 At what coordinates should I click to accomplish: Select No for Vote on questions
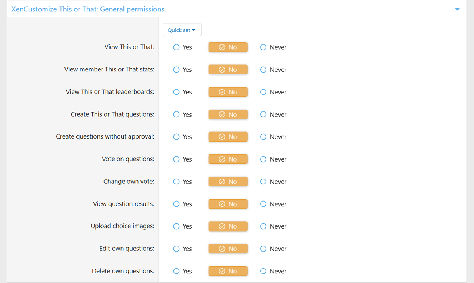click(x=228, y=159)
